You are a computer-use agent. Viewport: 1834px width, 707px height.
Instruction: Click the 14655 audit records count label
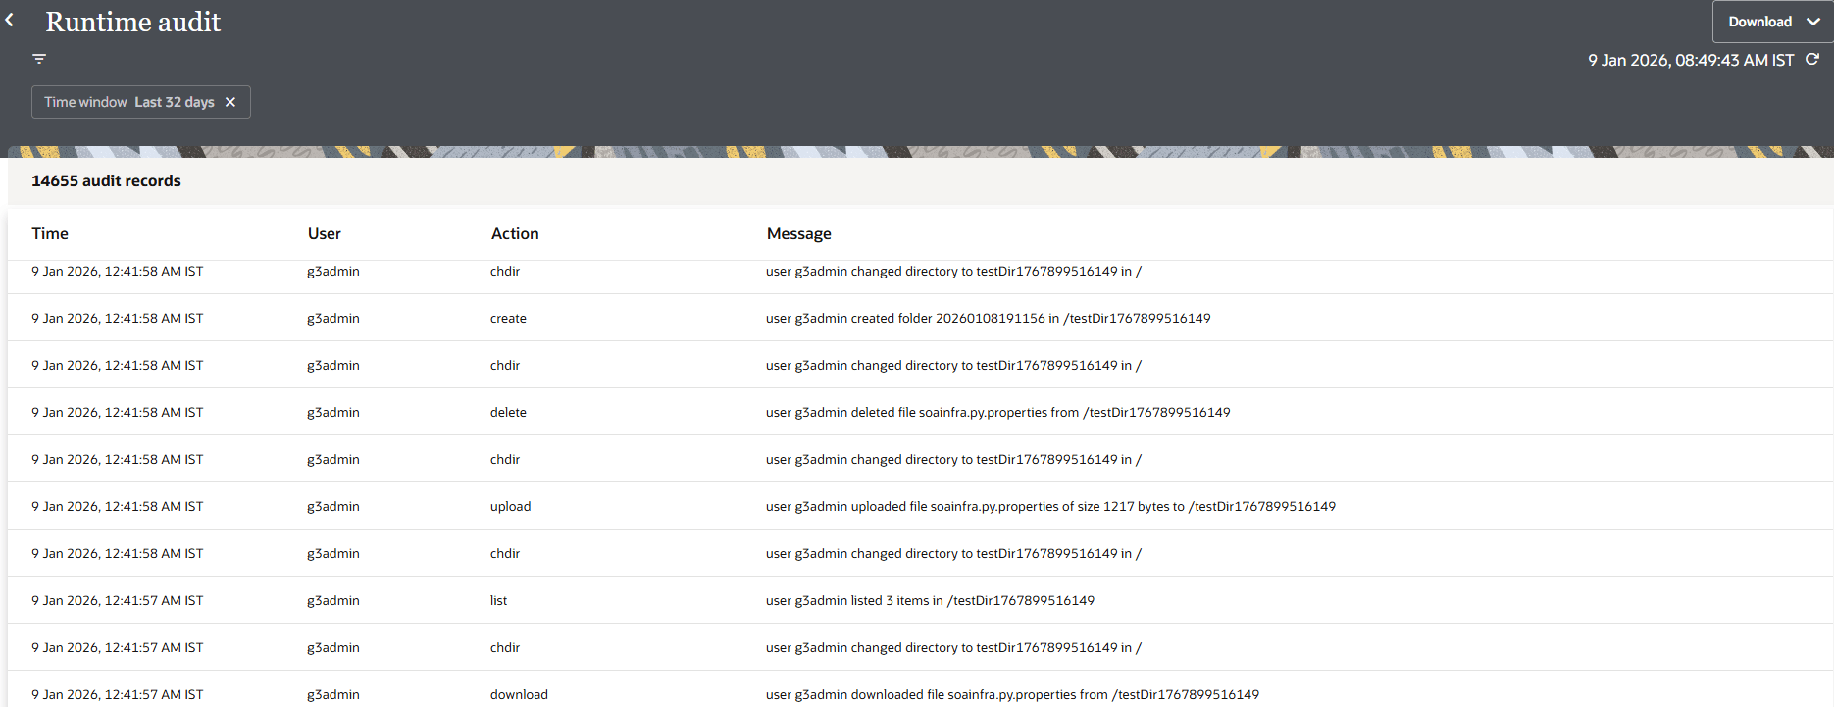point(107,180)
